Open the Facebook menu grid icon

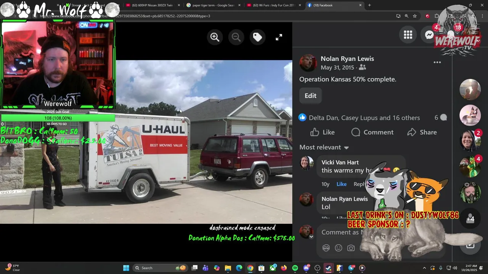point(408,35)
